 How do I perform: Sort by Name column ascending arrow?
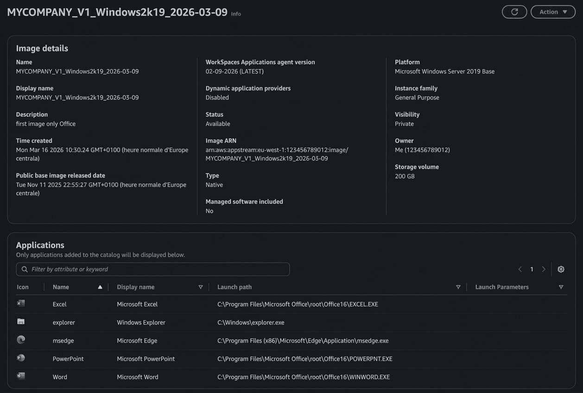click(100, 287)
